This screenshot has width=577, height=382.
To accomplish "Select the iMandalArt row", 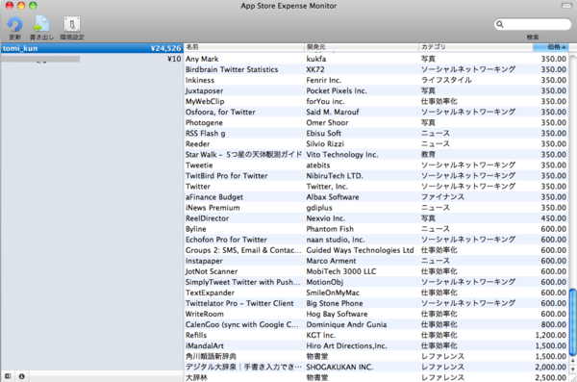I will point(376,345).
